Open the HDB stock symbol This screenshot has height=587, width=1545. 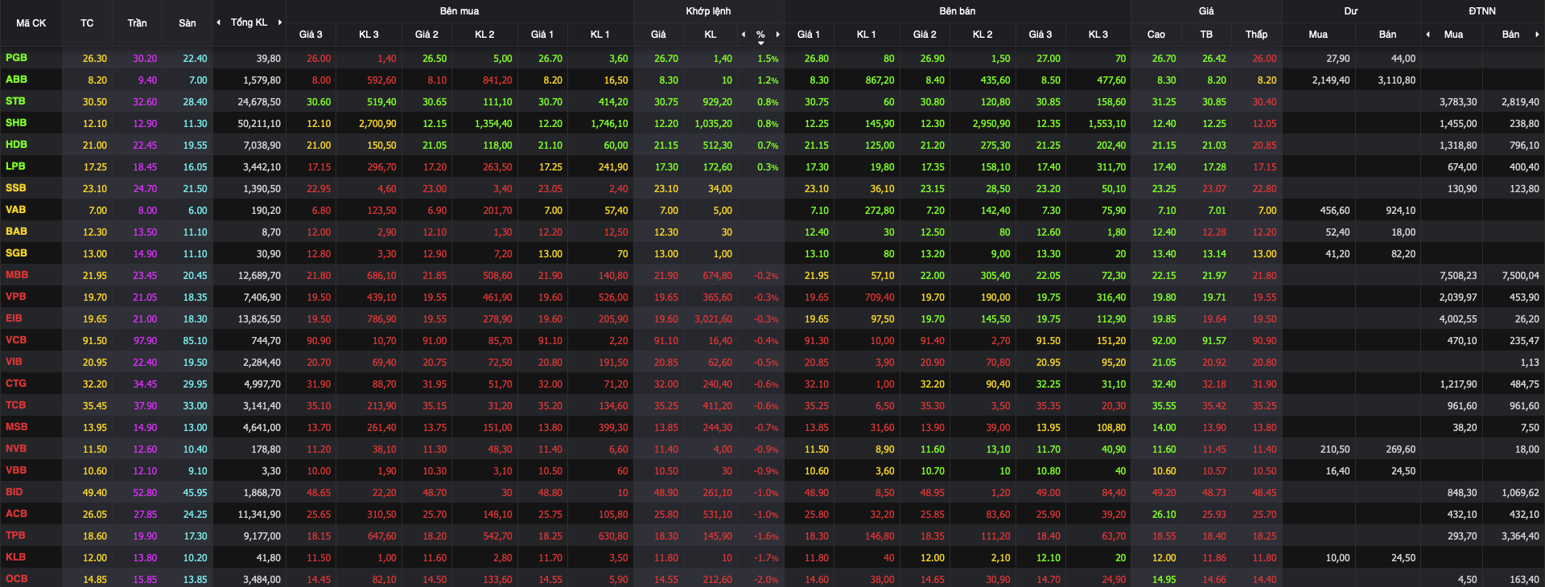click(16, 145)
